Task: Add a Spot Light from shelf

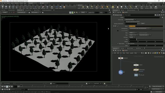Action: [x=87, y=7]
